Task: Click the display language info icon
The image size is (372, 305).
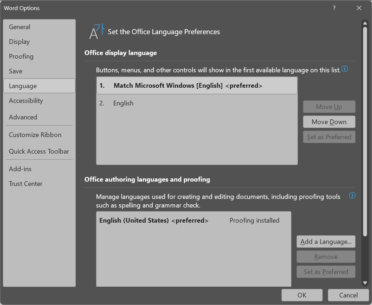Action: click(345, 69)
